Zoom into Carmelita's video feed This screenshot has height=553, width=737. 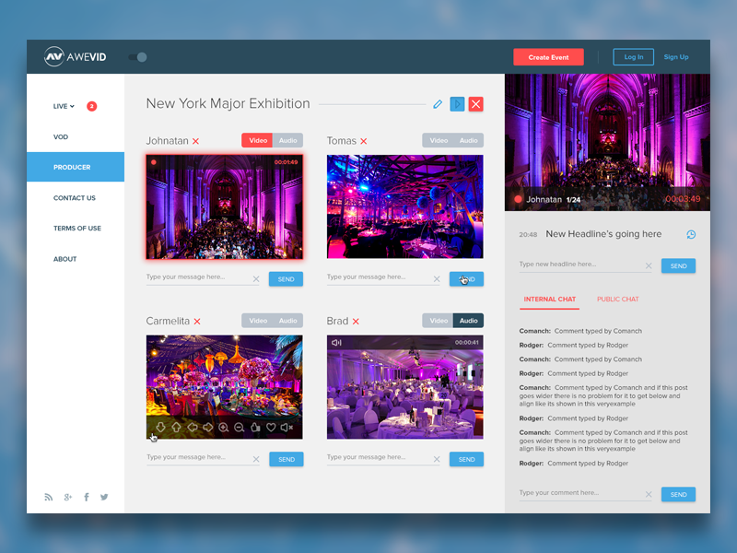(223, 426)
